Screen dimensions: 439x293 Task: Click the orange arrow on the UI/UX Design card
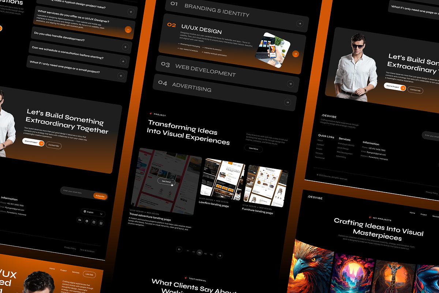click(x=296, y=54)
